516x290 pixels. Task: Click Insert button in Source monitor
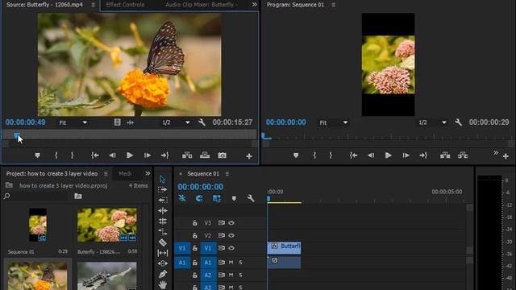pos(187,155)
